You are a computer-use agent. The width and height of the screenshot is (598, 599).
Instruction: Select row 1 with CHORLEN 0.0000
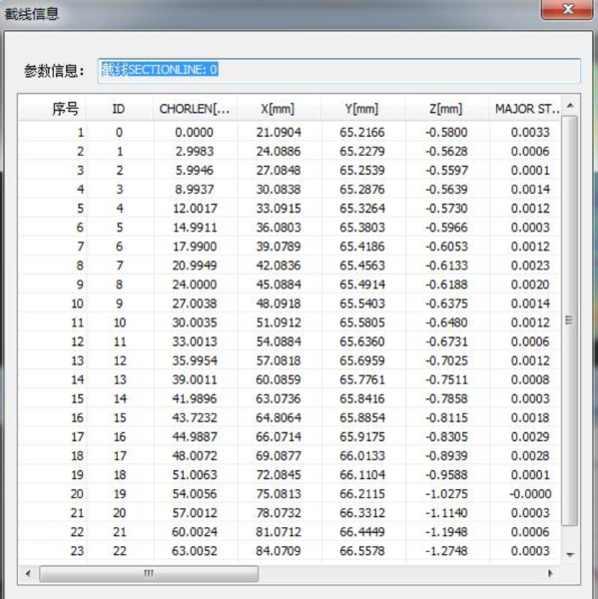[290, 132]
